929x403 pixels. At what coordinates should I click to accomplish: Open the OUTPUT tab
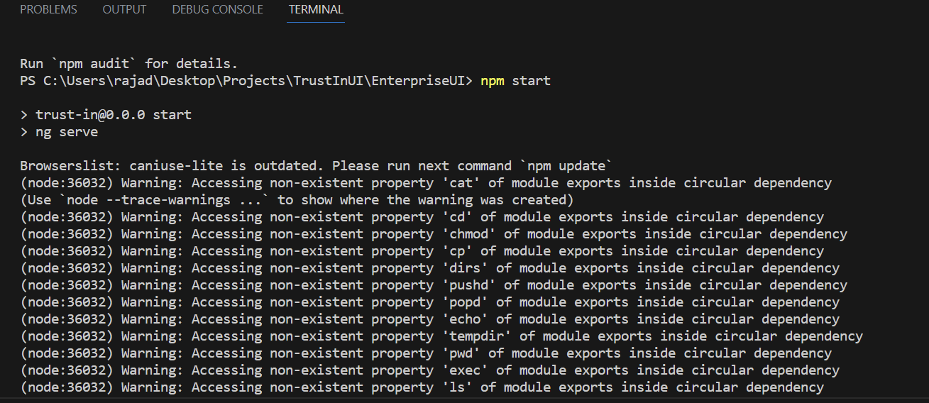pos(124,10)
